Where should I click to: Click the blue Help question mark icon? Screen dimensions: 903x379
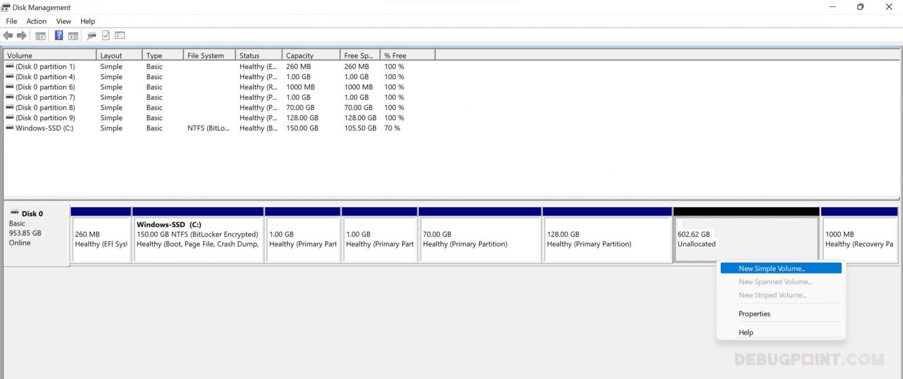point(59,36)
